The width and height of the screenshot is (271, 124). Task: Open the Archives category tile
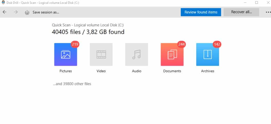point(208,55)
